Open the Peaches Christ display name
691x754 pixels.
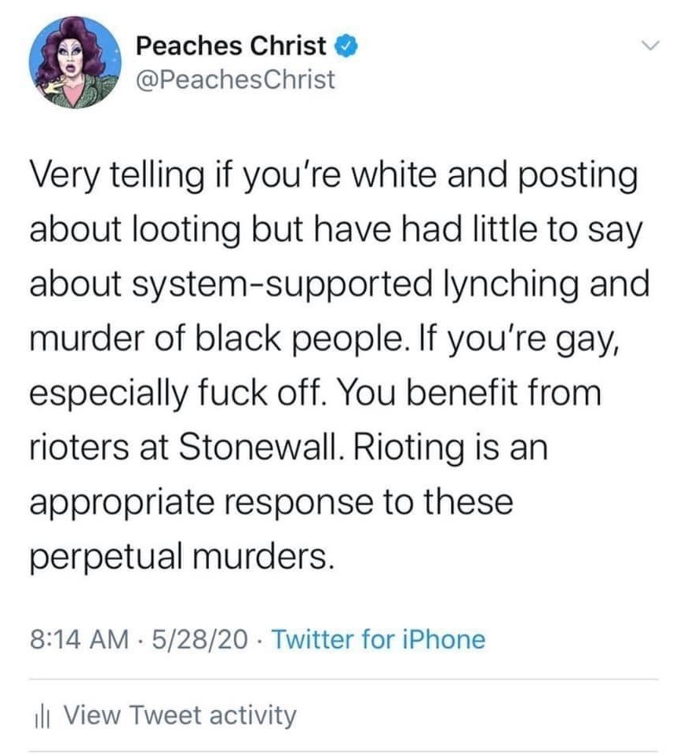click(x=231, y=47)
